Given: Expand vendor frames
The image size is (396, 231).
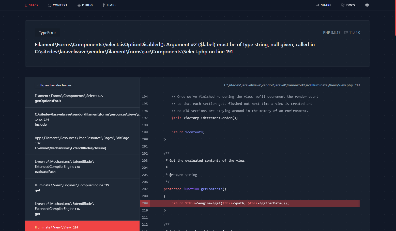Looking at the screenshot, I should point(54,85).
